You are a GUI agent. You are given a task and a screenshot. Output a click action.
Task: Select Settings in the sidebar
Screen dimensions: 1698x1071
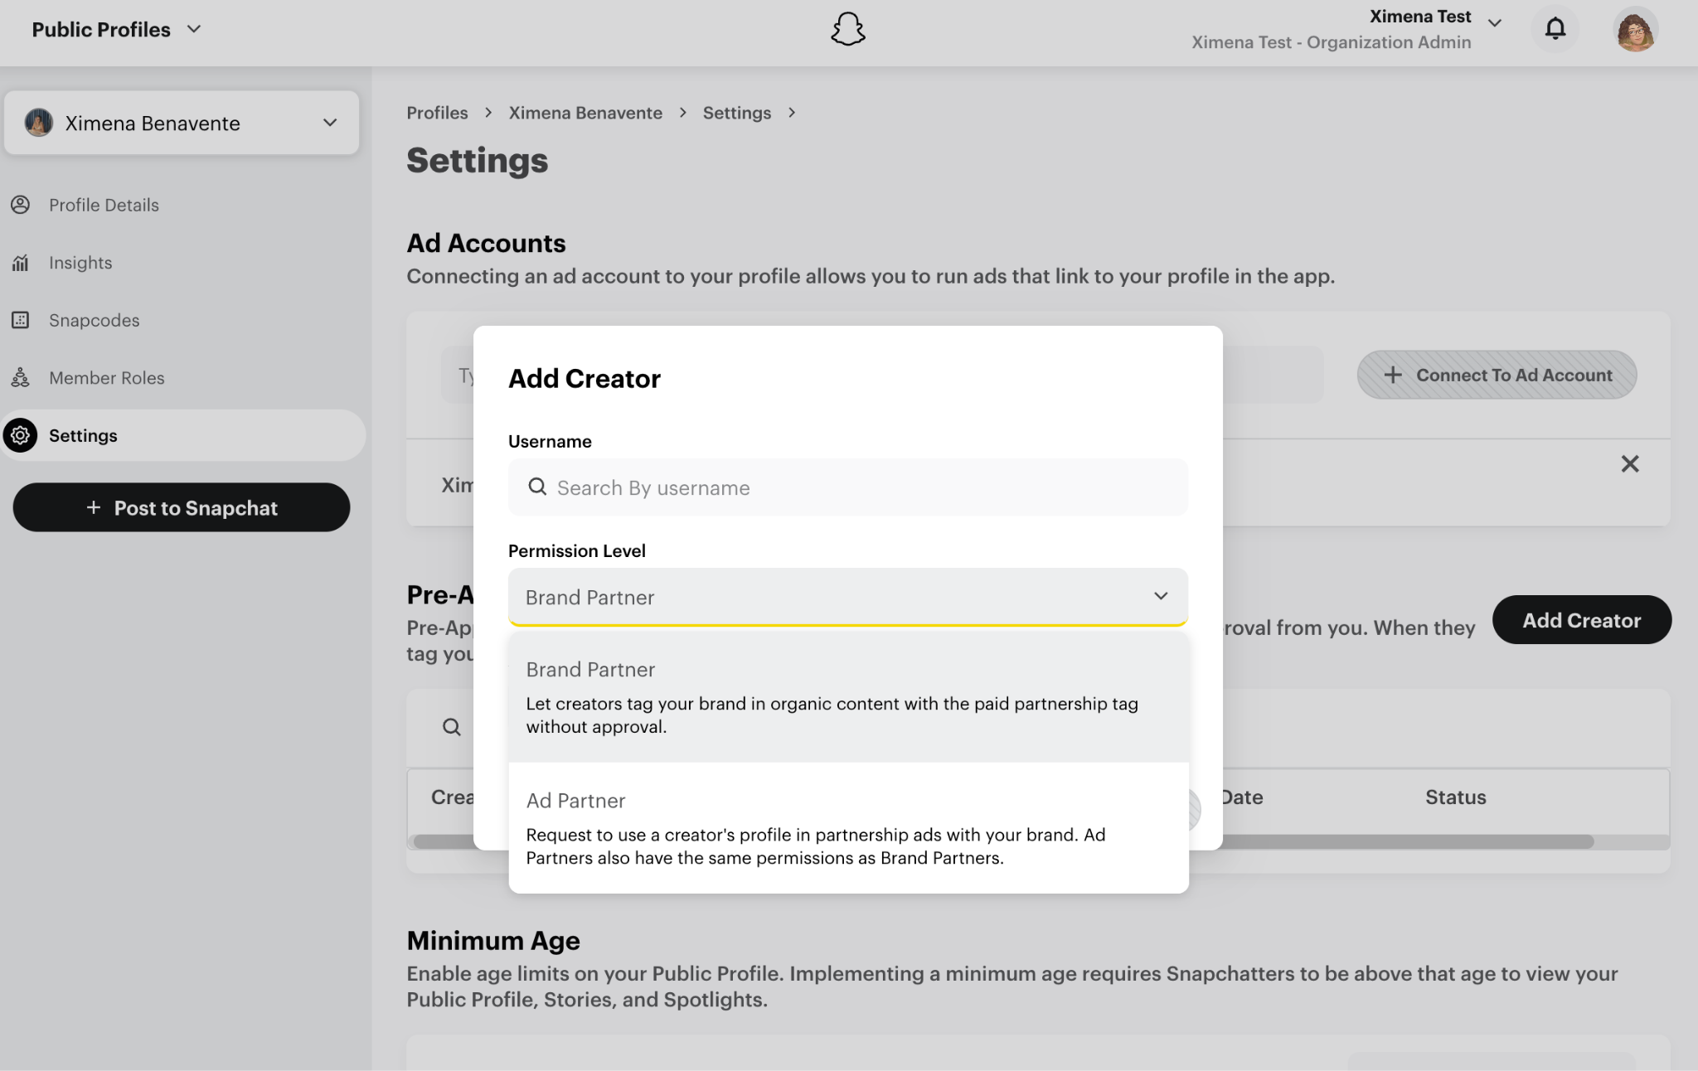(182, 435)
